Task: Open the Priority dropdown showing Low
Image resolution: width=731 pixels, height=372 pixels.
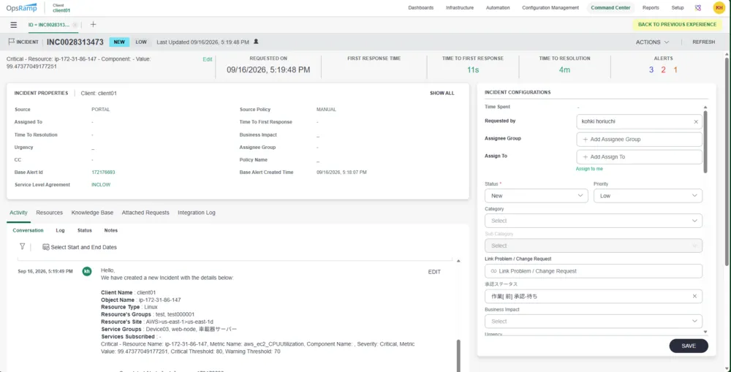Action: click(648, 196)
